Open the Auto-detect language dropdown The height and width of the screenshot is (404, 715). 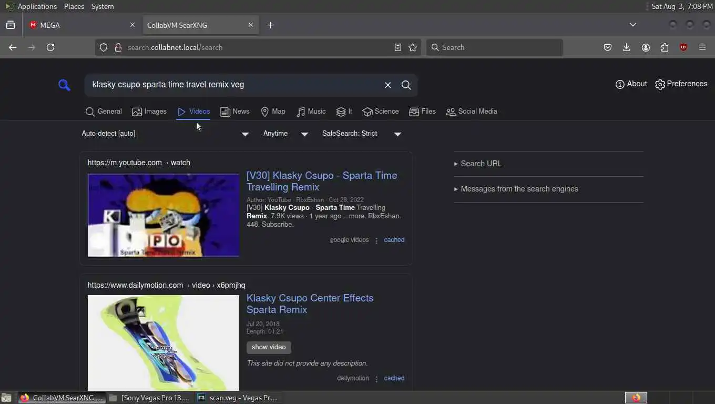tap(165, 134)
